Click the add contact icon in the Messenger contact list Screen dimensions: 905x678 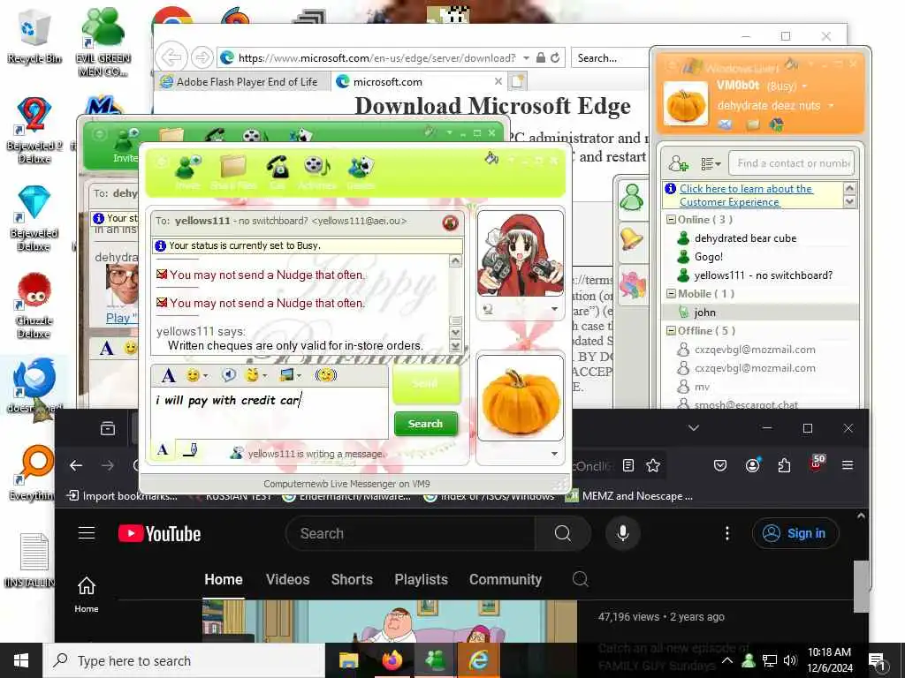tap(678, 164)
